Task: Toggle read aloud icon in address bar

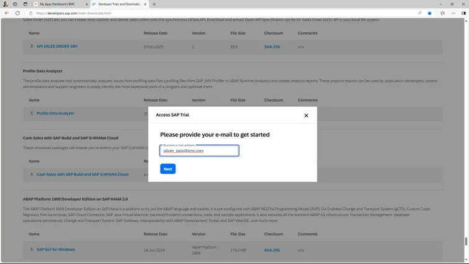Action: click(420, 13)
